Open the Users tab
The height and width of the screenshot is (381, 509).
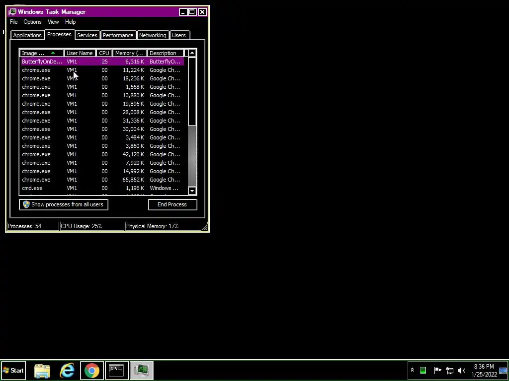point(179,35)
